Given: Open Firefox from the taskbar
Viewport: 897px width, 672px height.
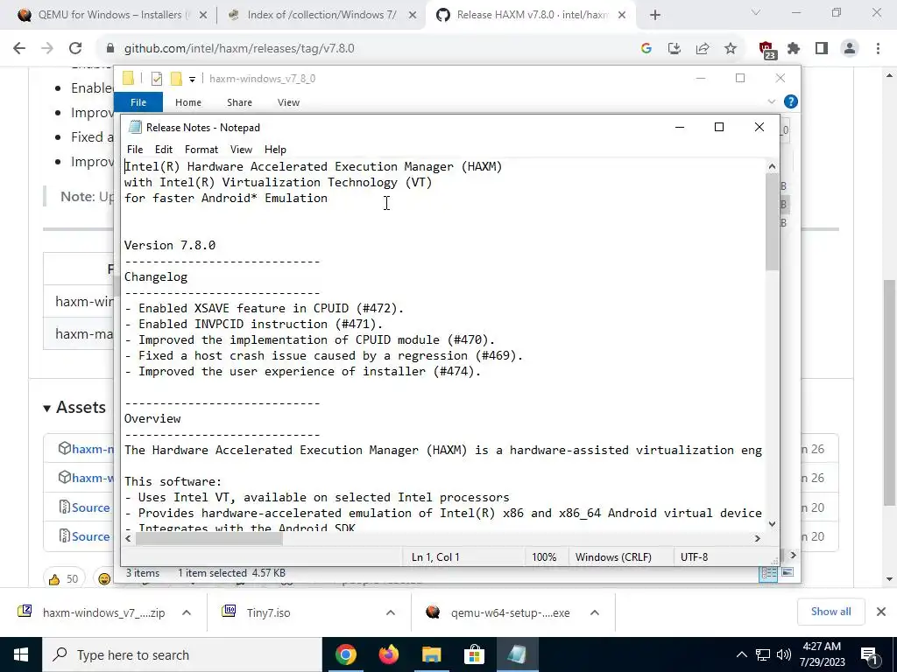Looking at the screenshot, I should coord(388,654).
